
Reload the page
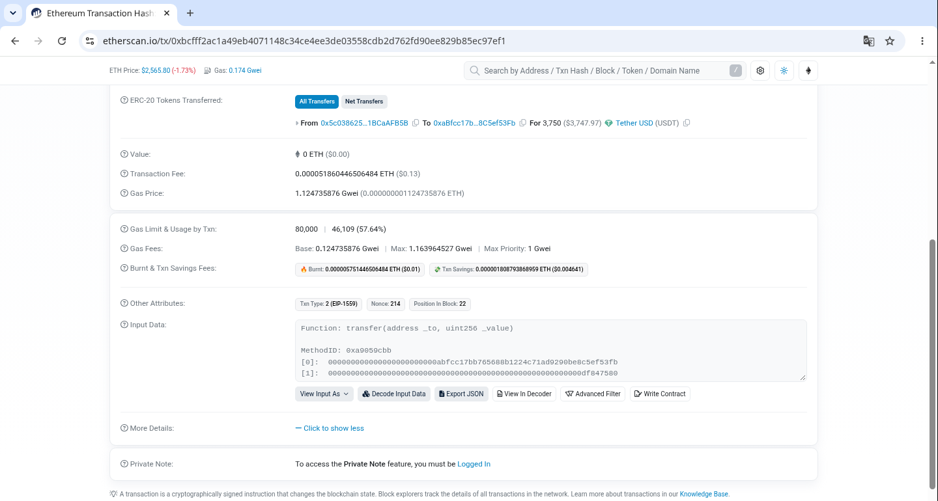click(x=62, y=41)
